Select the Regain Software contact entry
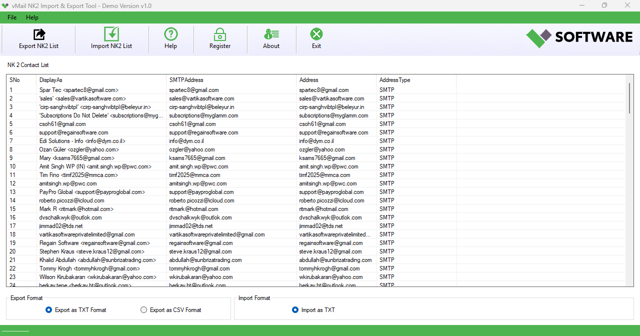640x336 pixels. coord(100,243)
